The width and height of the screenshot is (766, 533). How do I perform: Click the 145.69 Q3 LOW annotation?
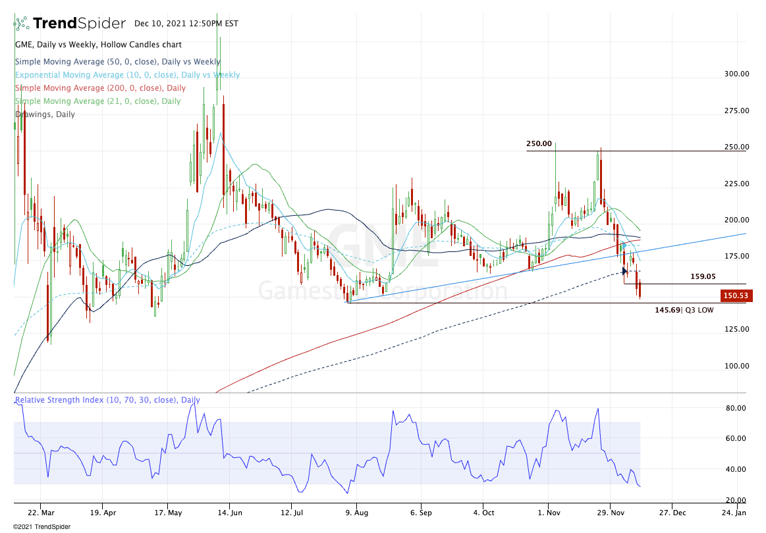(x=684, y=310)
